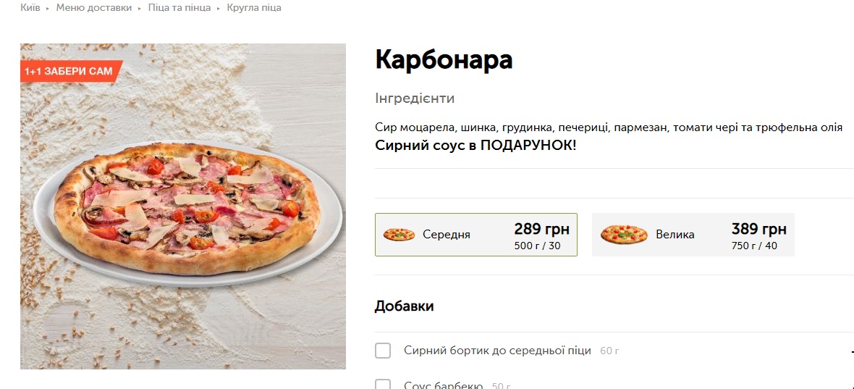Click the large pizza icon
Viewport: 854px width, 389px height.
[x=624, y=235]
